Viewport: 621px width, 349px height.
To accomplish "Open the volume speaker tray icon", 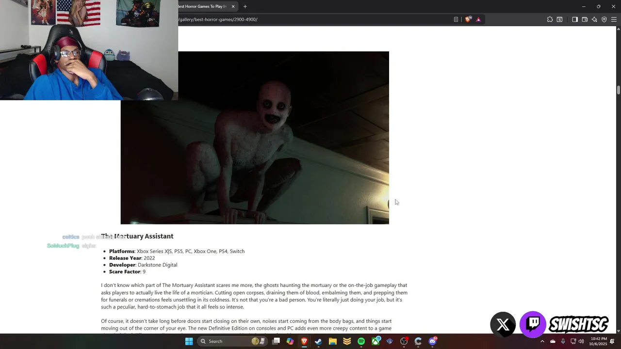I will (581, 341).
